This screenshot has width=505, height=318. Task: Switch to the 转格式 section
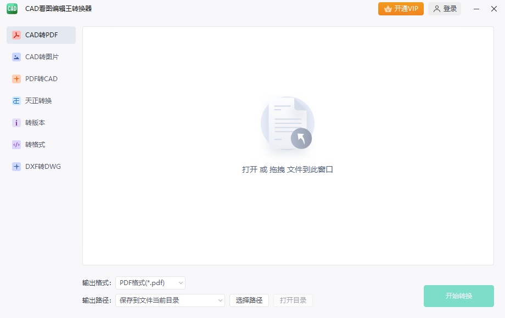click(x=41, y=145)
